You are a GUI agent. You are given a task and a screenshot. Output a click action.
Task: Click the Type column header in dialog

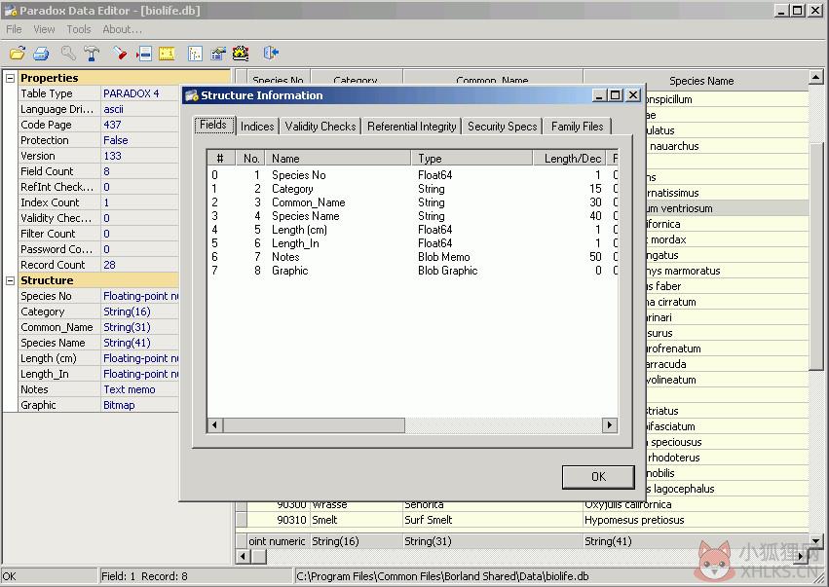coord(471,159)
